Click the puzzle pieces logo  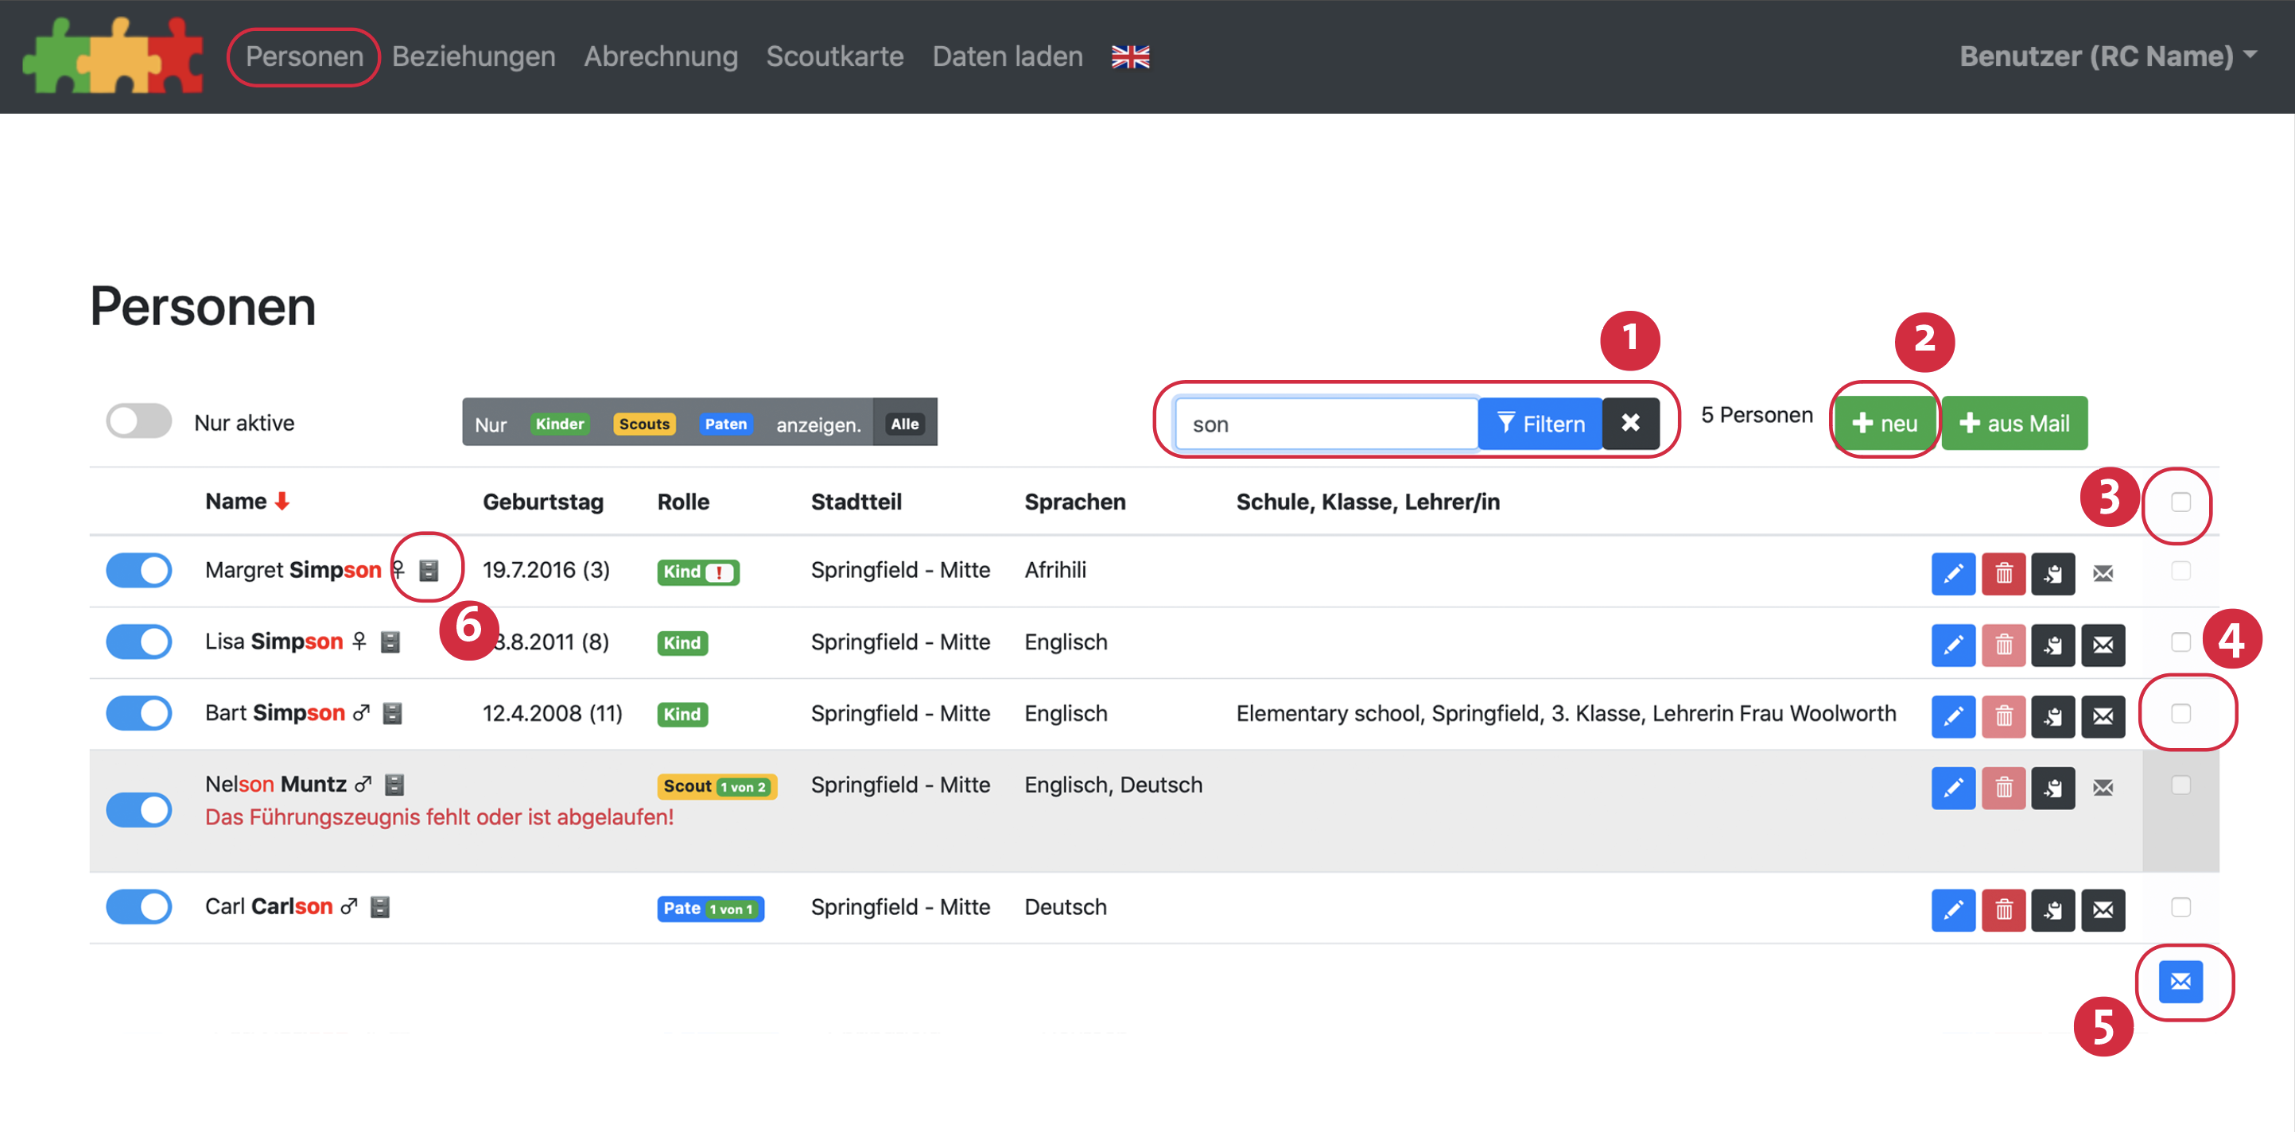pyautogui.click(x=113, y=55)
